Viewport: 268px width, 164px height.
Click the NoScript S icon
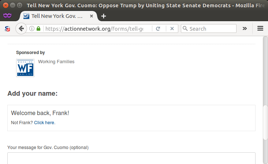[7, 28]
